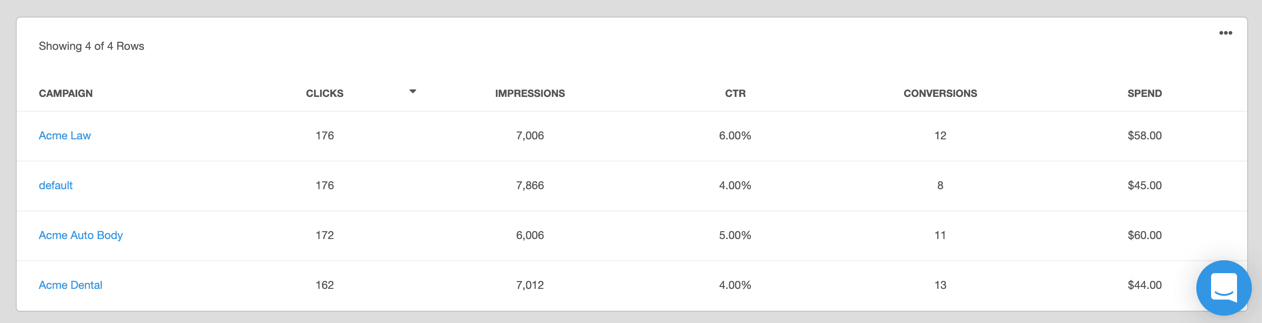This screenshot has width=1262, height=323.
Task: Click the Showing 4 of 4 Rows label
Action: [x=92, y=45]
